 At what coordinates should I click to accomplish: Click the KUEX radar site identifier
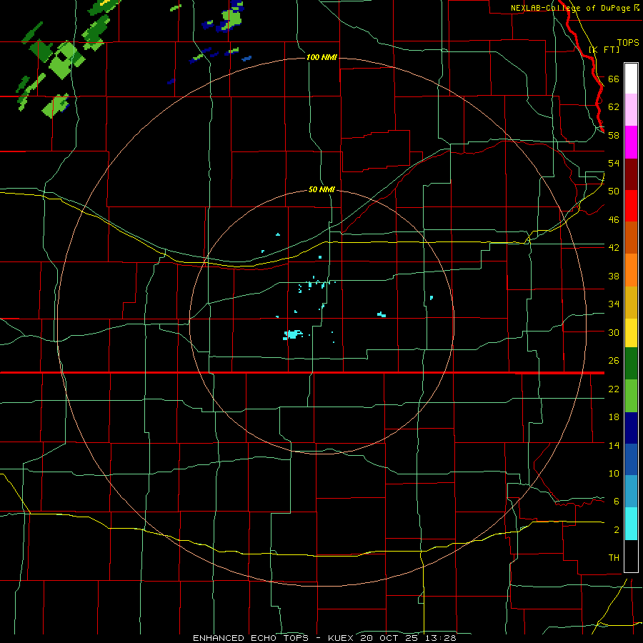pos(342,638)
